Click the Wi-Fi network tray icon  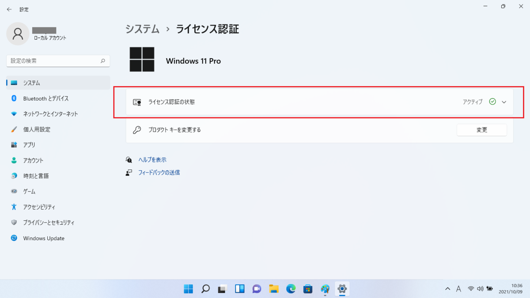[x=471, y=289]
